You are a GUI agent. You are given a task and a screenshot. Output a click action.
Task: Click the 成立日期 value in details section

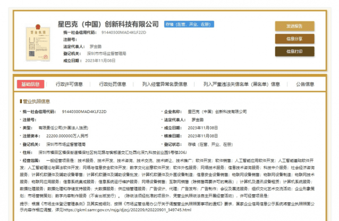(202, 128)
